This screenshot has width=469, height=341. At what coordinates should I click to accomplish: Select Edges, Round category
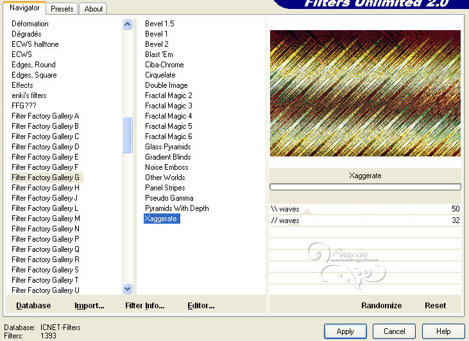tap(33, 65)
